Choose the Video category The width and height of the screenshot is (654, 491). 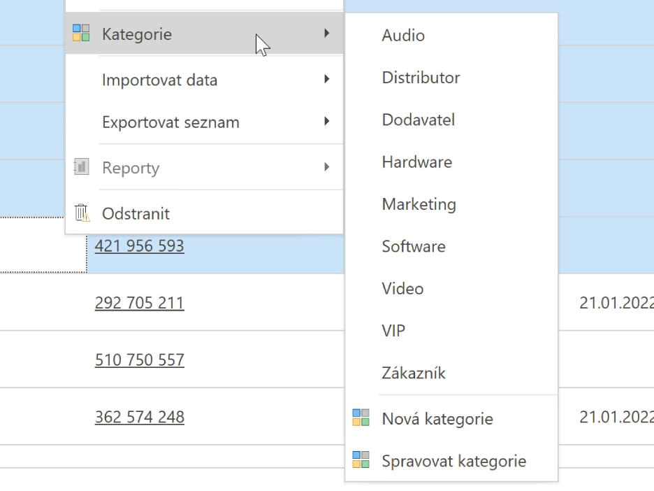coord(451,288)
